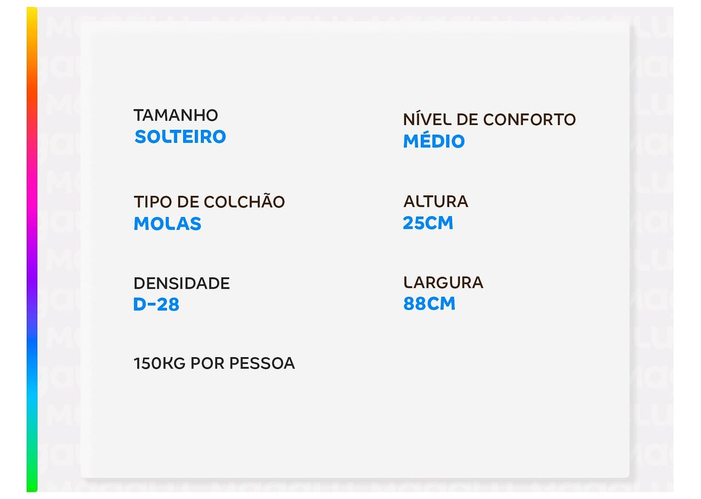This screenshot has width=701, height=499.
Task: Choose the blue section of the rainbow bar
Action: click(x=32, y=349)
